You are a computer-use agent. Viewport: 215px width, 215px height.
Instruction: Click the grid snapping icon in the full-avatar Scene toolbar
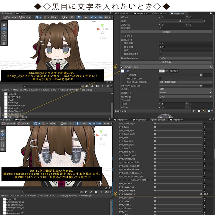tap(45, 17)
